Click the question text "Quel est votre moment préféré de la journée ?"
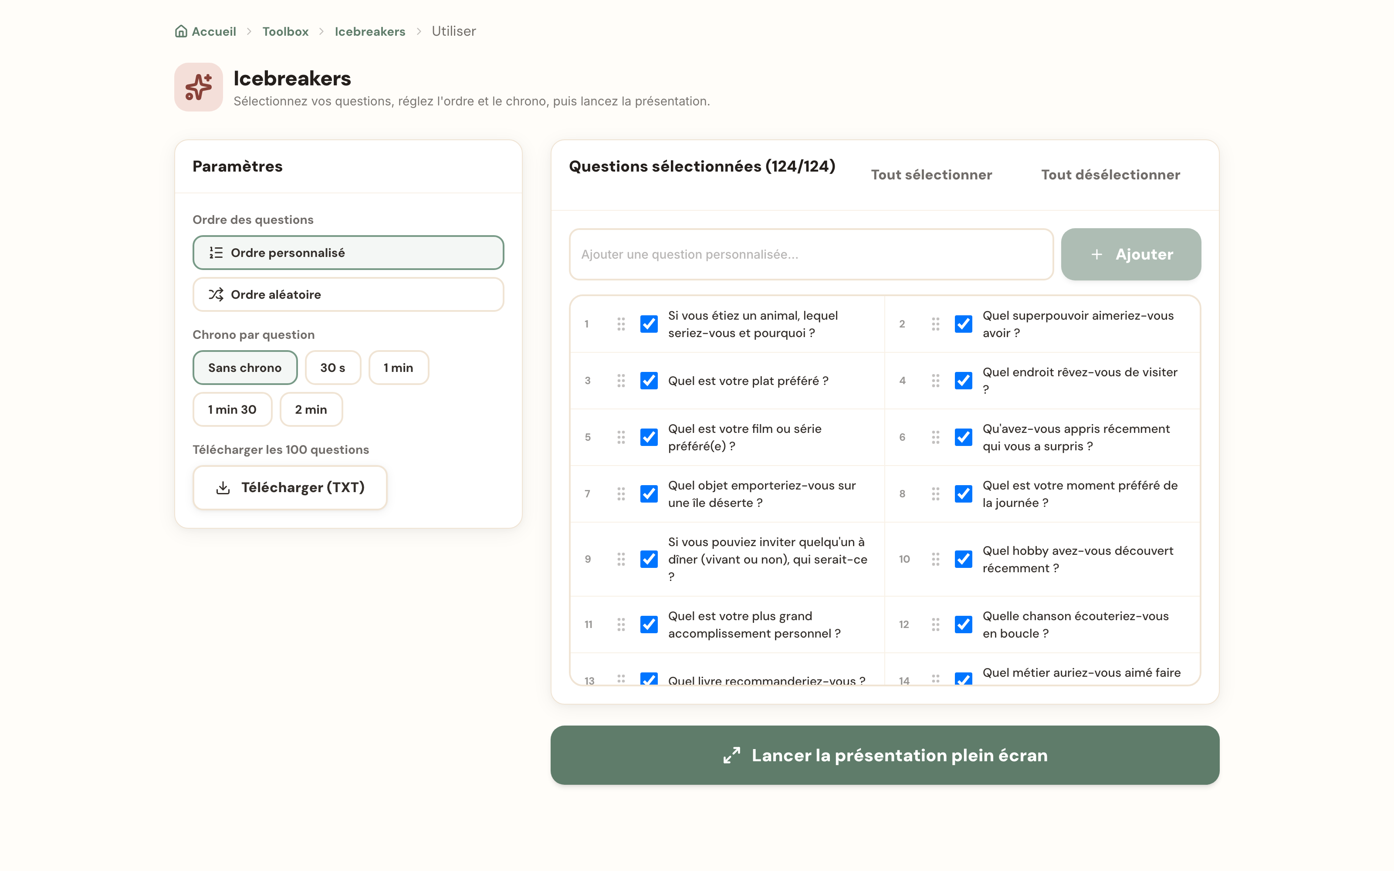 1080,494
